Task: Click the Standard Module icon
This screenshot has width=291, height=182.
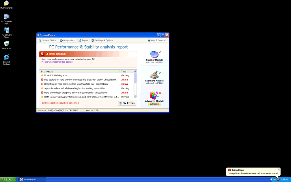Action: 154,75
